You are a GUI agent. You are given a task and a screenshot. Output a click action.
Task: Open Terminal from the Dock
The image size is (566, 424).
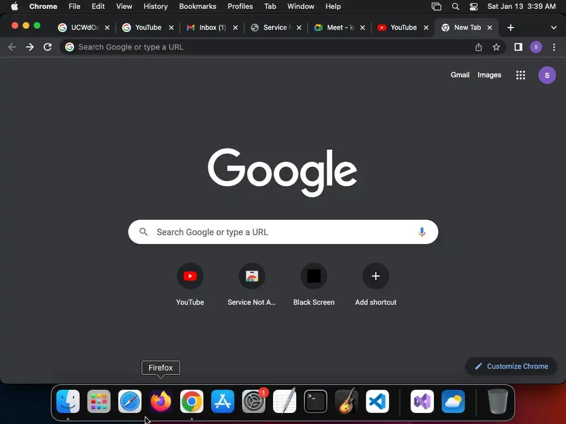[316, 401]
